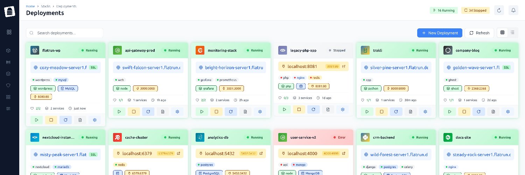525x175 pixels.
Task: Switch to grid view layout
Action: point(503,33)
